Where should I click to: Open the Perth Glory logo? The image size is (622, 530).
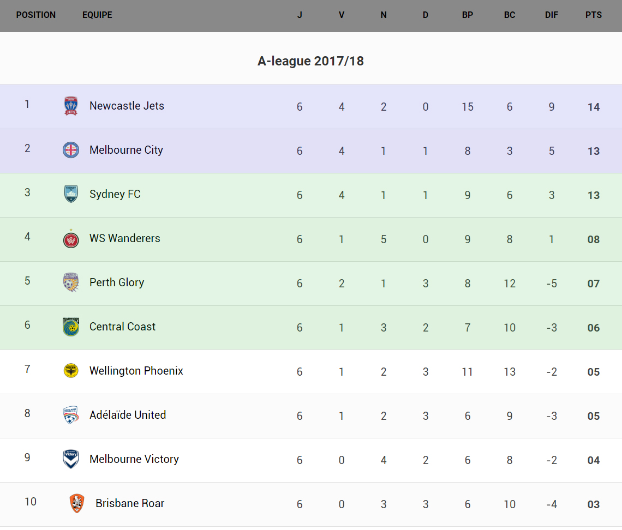coord(71,282)
